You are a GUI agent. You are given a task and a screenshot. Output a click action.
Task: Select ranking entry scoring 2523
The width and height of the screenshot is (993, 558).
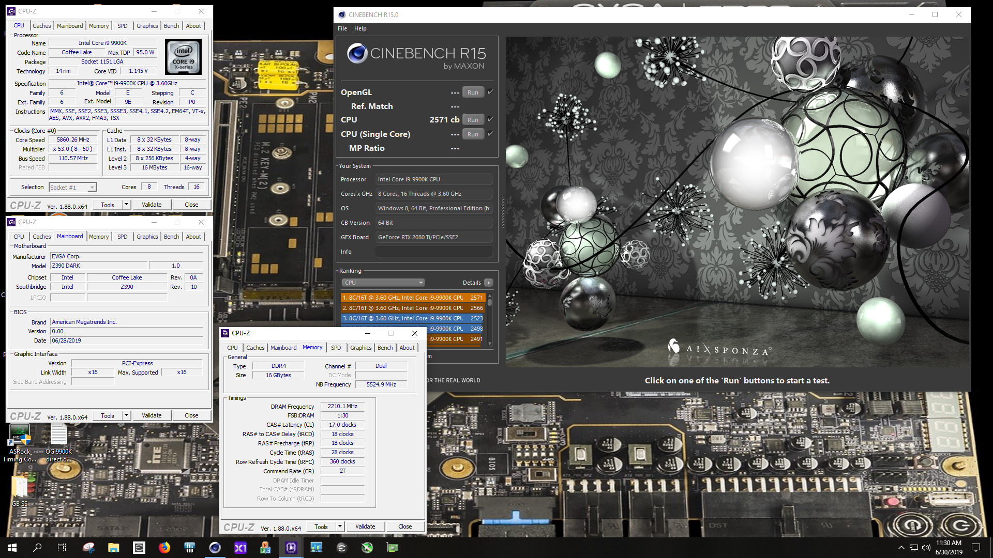tap(413, 318)
